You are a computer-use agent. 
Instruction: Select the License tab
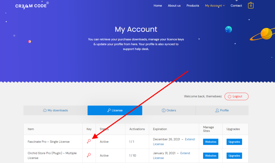115,110
